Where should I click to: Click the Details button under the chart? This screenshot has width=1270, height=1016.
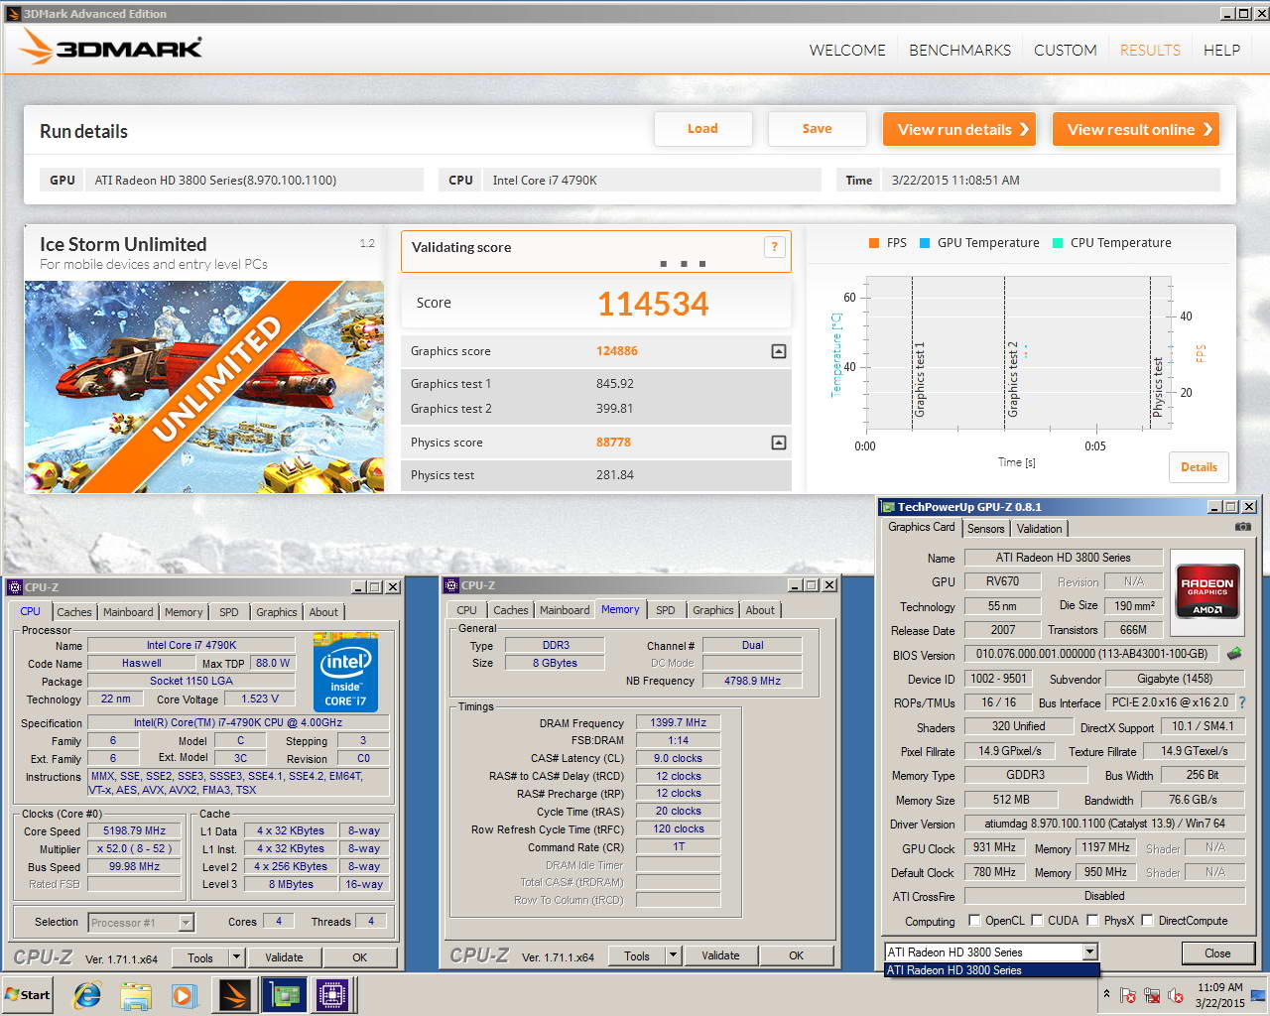click(x=1199, y=467)
